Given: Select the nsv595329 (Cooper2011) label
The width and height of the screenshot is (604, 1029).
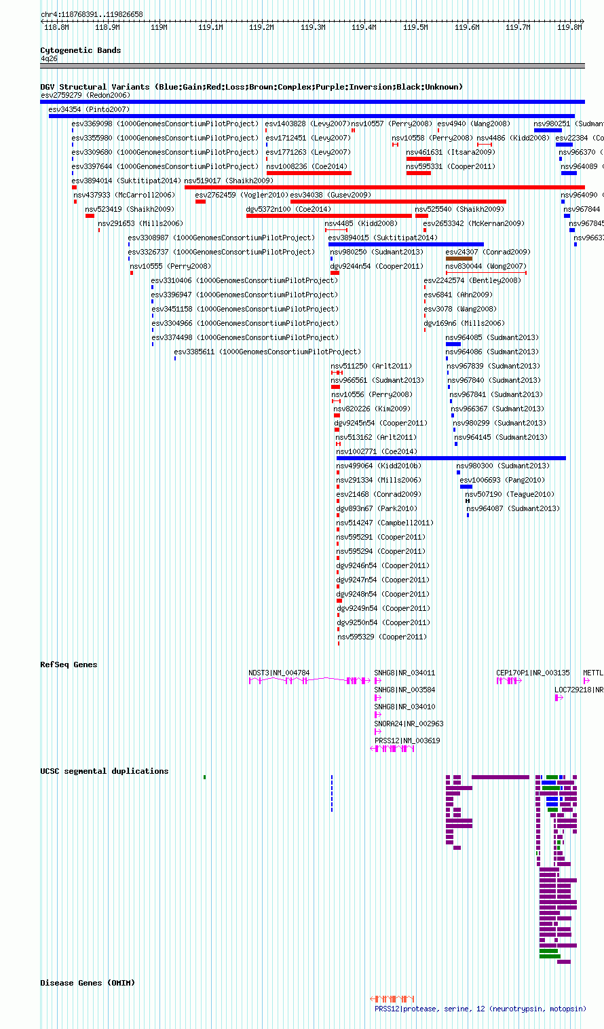Looking at the screenshot, I should point(383,637).
